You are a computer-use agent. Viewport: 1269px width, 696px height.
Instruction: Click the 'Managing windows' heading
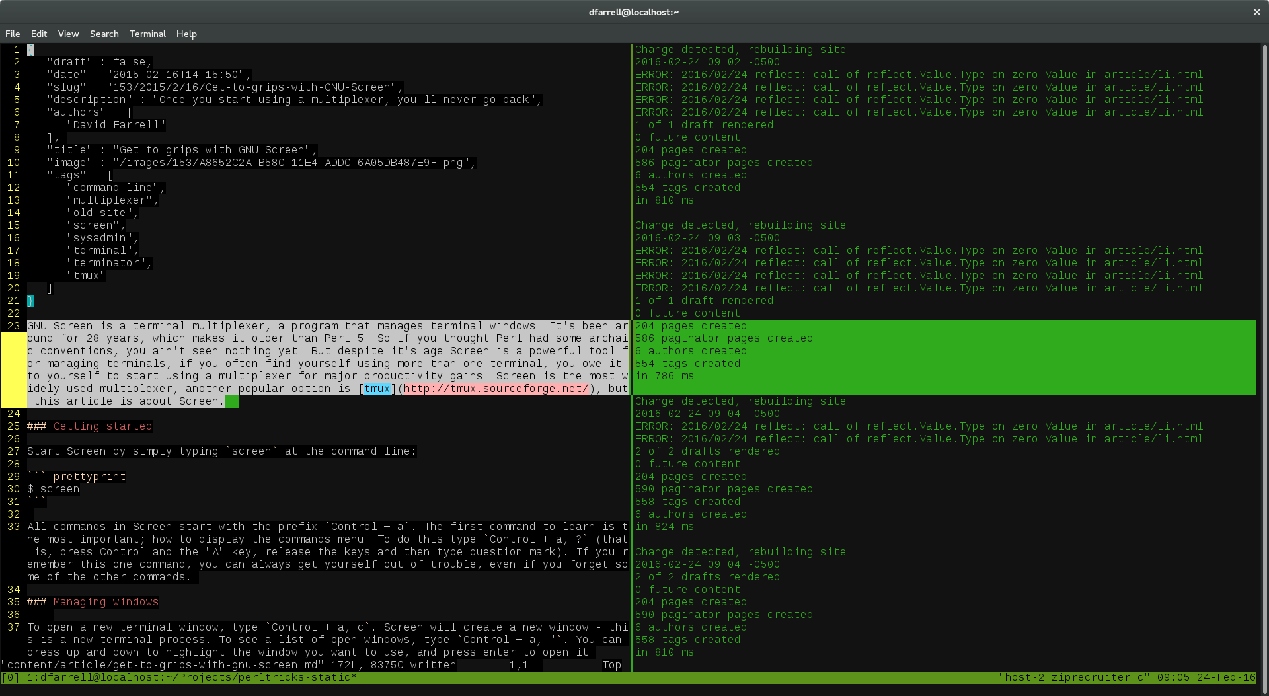point(106,602)
